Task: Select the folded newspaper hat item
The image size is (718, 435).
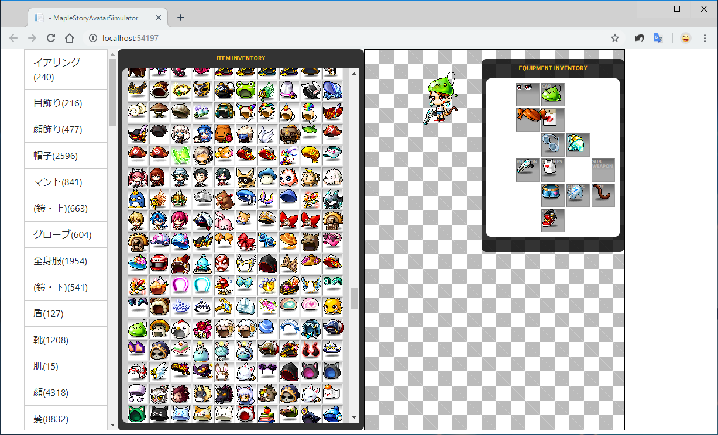Action: [202, 198]
